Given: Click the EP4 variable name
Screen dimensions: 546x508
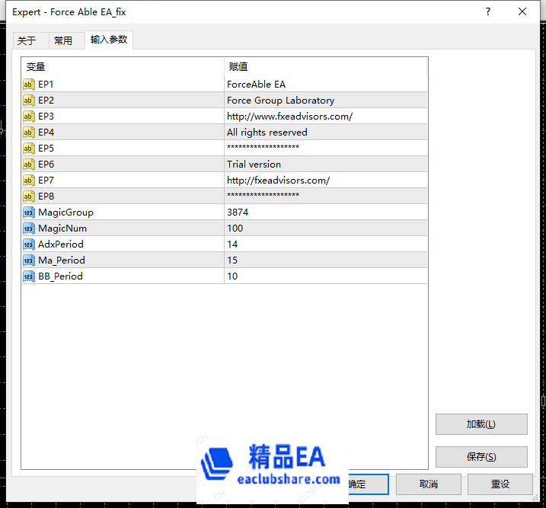Looking at the screenshot, I should [46, 133].
